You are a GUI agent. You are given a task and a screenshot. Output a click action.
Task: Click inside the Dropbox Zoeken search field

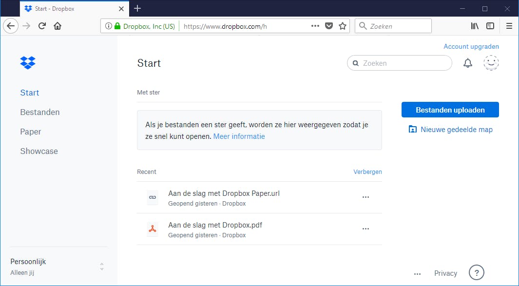(400, 63)
